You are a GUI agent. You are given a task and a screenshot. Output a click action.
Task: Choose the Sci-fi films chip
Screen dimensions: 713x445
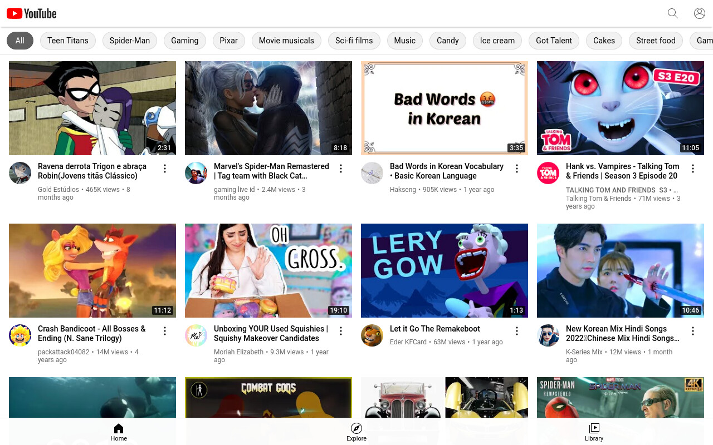coord(354,41)
